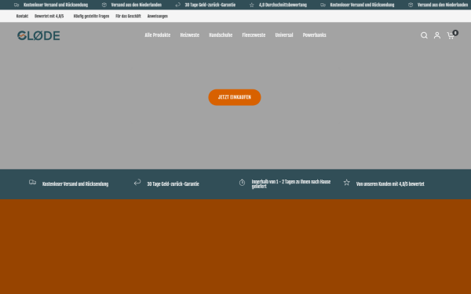Open Alle Produkte menu item
471x294 pixels.
point(158,35)
